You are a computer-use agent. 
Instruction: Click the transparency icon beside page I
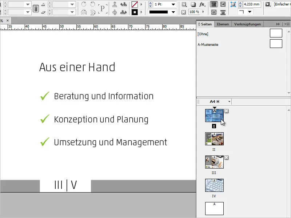coord(226,111)
